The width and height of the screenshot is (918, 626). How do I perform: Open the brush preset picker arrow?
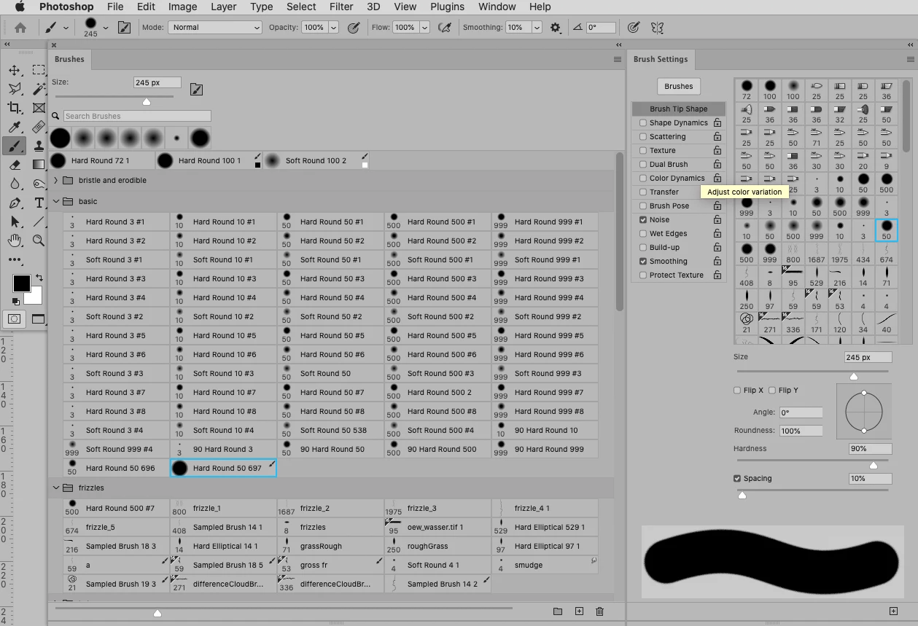106,27
